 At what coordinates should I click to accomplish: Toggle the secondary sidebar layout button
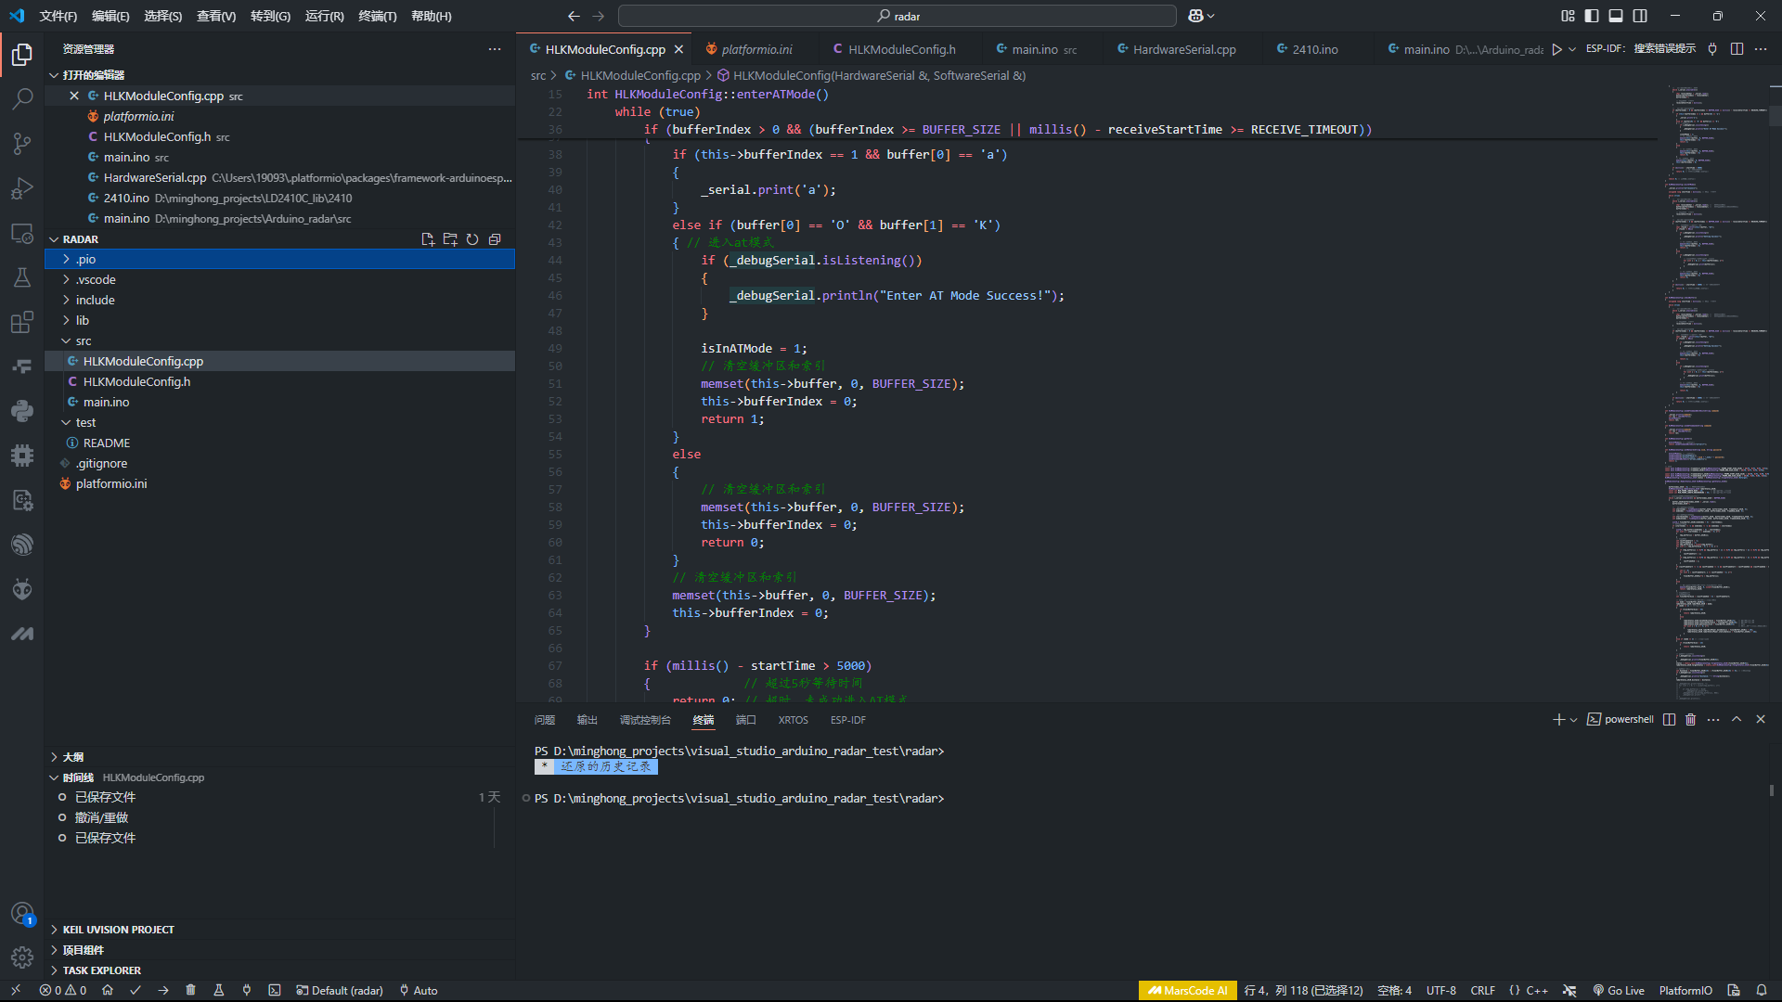pyautogui.click(x=1640, y=16)
